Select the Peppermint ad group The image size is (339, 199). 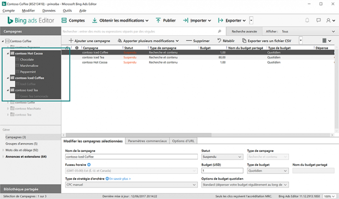pyautogui.click(x=28, y=72)
